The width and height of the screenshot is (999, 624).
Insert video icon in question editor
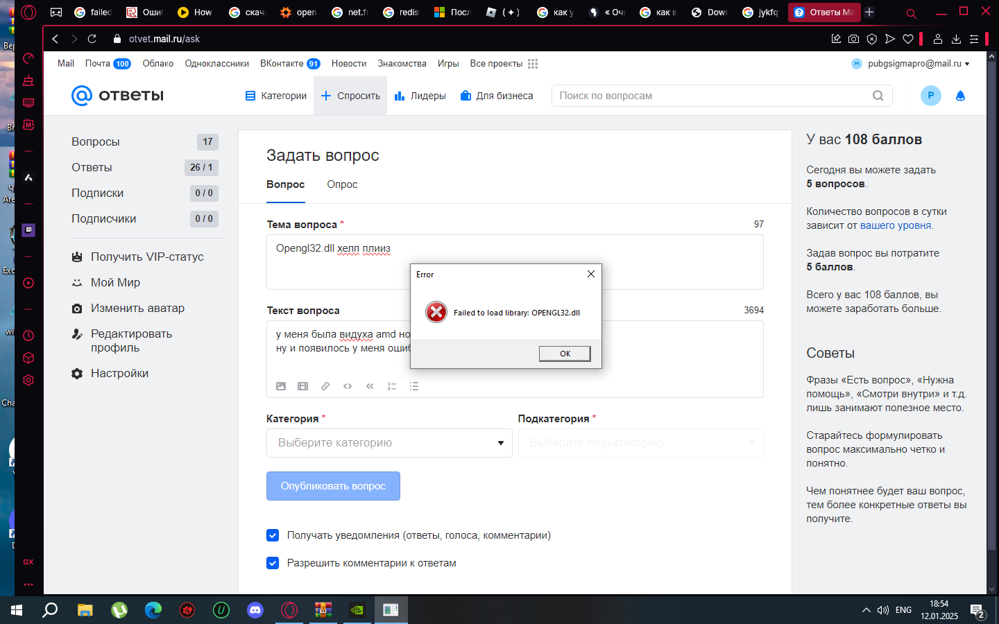303,386
